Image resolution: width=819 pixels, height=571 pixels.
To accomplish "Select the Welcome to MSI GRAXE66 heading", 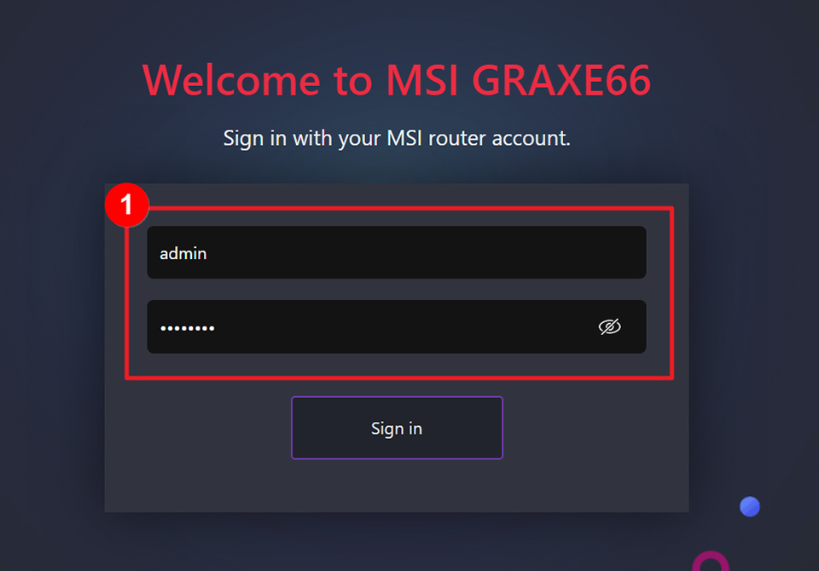I will 397,80.
